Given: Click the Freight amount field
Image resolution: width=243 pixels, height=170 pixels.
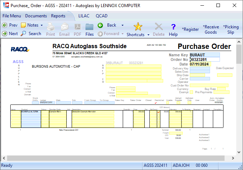Looking at the screenshot, I should pos(176,133).
